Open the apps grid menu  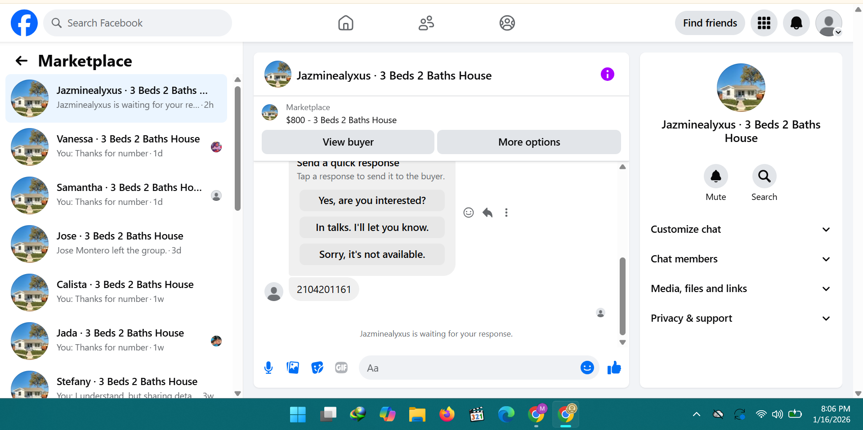click(764, 23)
